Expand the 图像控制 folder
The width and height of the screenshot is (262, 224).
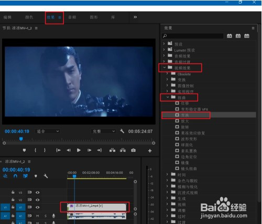click(x=167, y=85)
